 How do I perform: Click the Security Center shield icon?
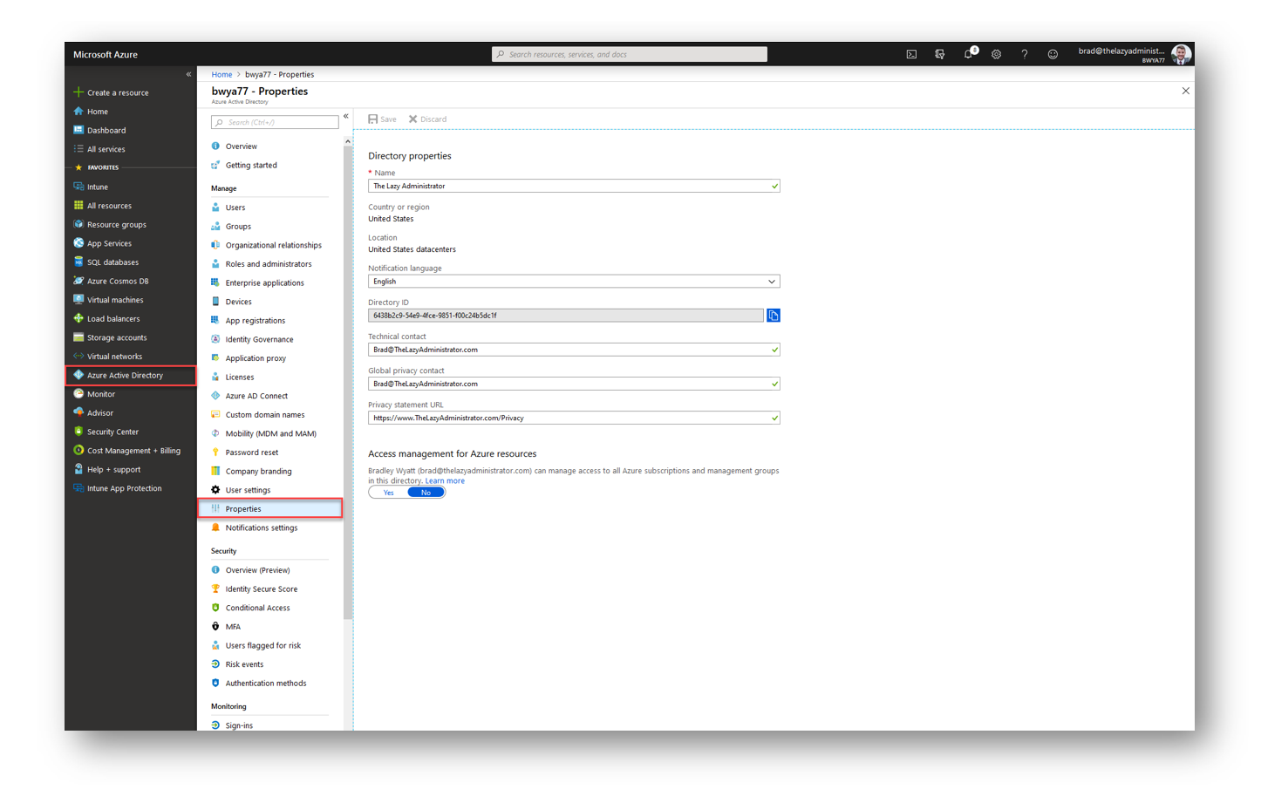click(78, 432)
